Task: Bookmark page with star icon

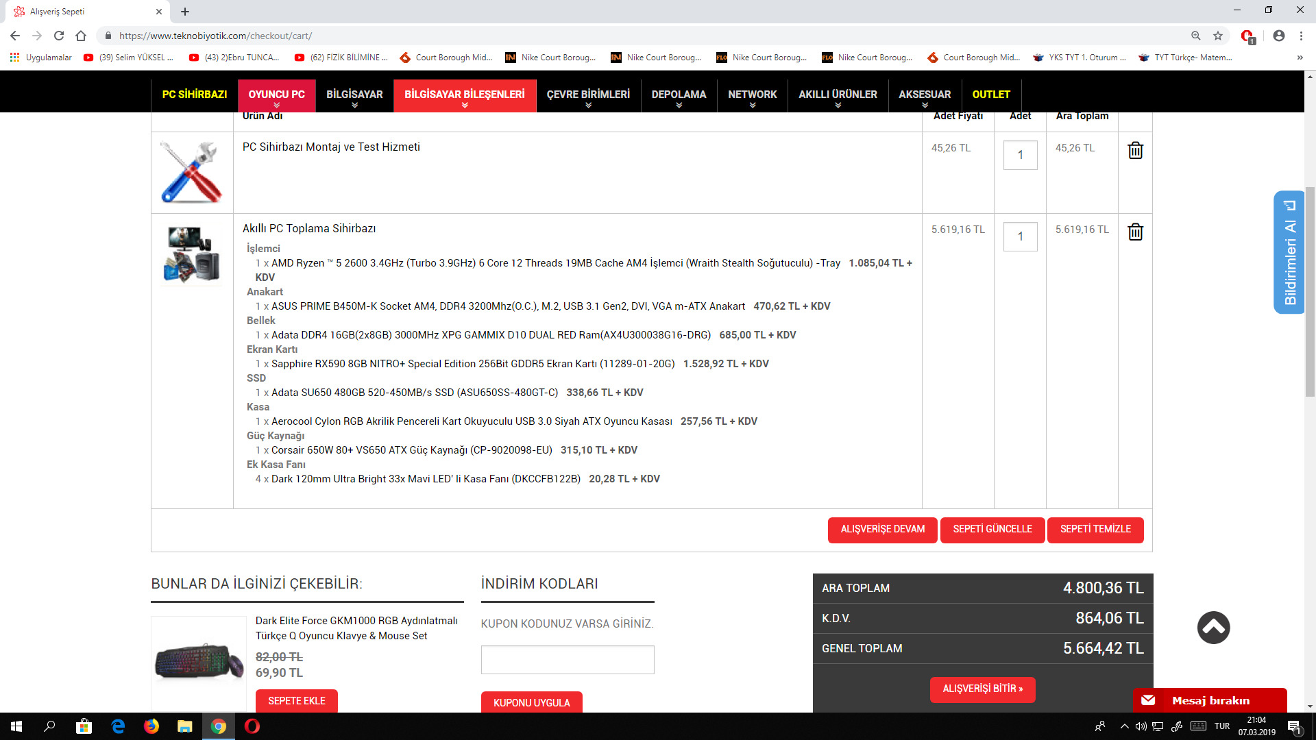Action: tap(1218, 36)
